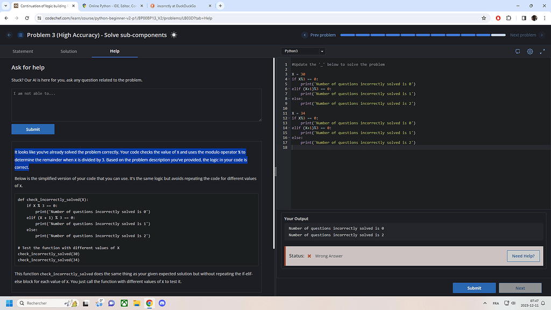Viewport: 551px width, 310px height.
Task: Click the back arrow beside the problem title
Action: tap(9, 34)
